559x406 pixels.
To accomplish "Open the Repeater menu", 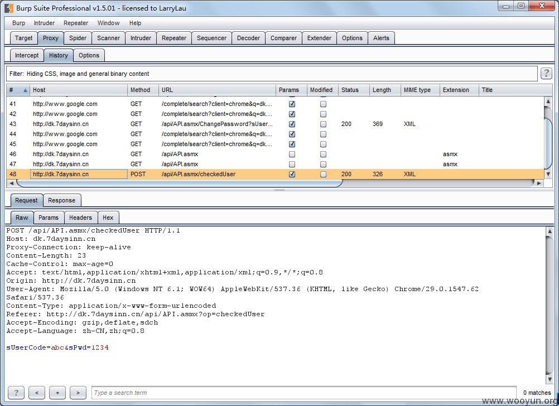I will [x=75, y=23].
